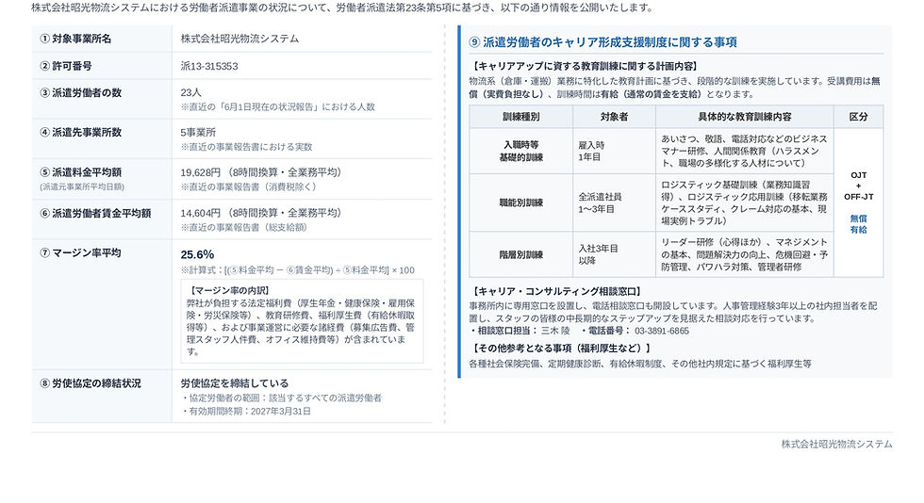924x503 pixels.
Task: Click the '② 許可番号' label
Action: [x=65, y=66]
